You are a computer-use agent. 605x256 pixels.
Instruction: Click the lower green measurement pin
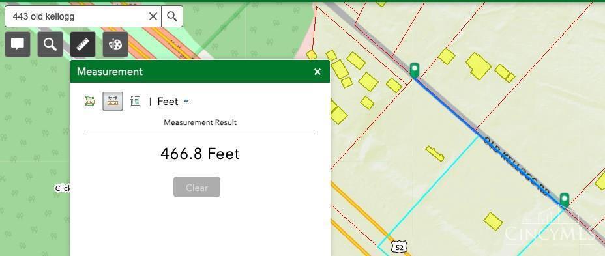(565, 200)
